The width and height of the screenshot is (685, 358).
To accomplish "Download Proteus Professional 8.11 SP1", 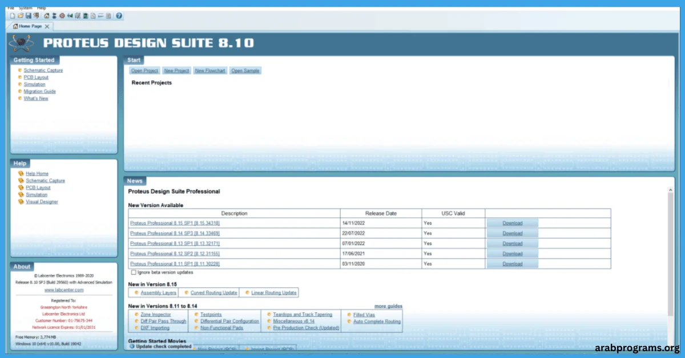I will pos(512,264).
